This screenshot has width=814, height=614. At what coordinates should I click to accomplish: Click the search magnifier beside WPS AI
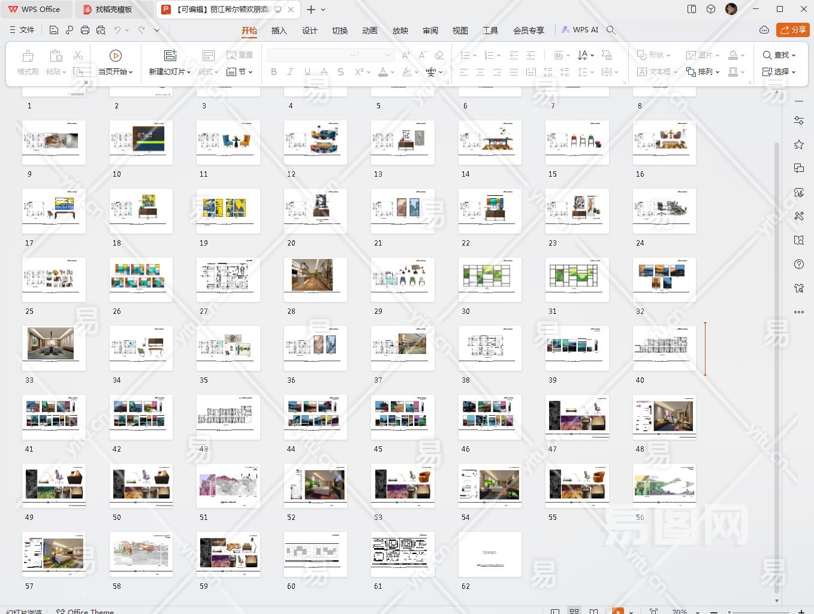pos(611,30)
